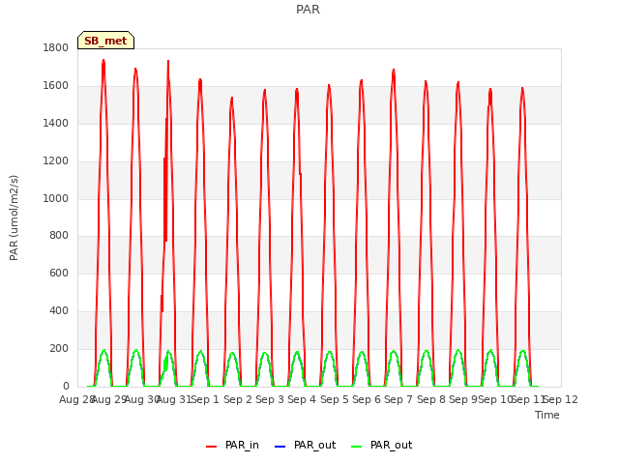Click the SB_met annotation label

tap(105, 41)
